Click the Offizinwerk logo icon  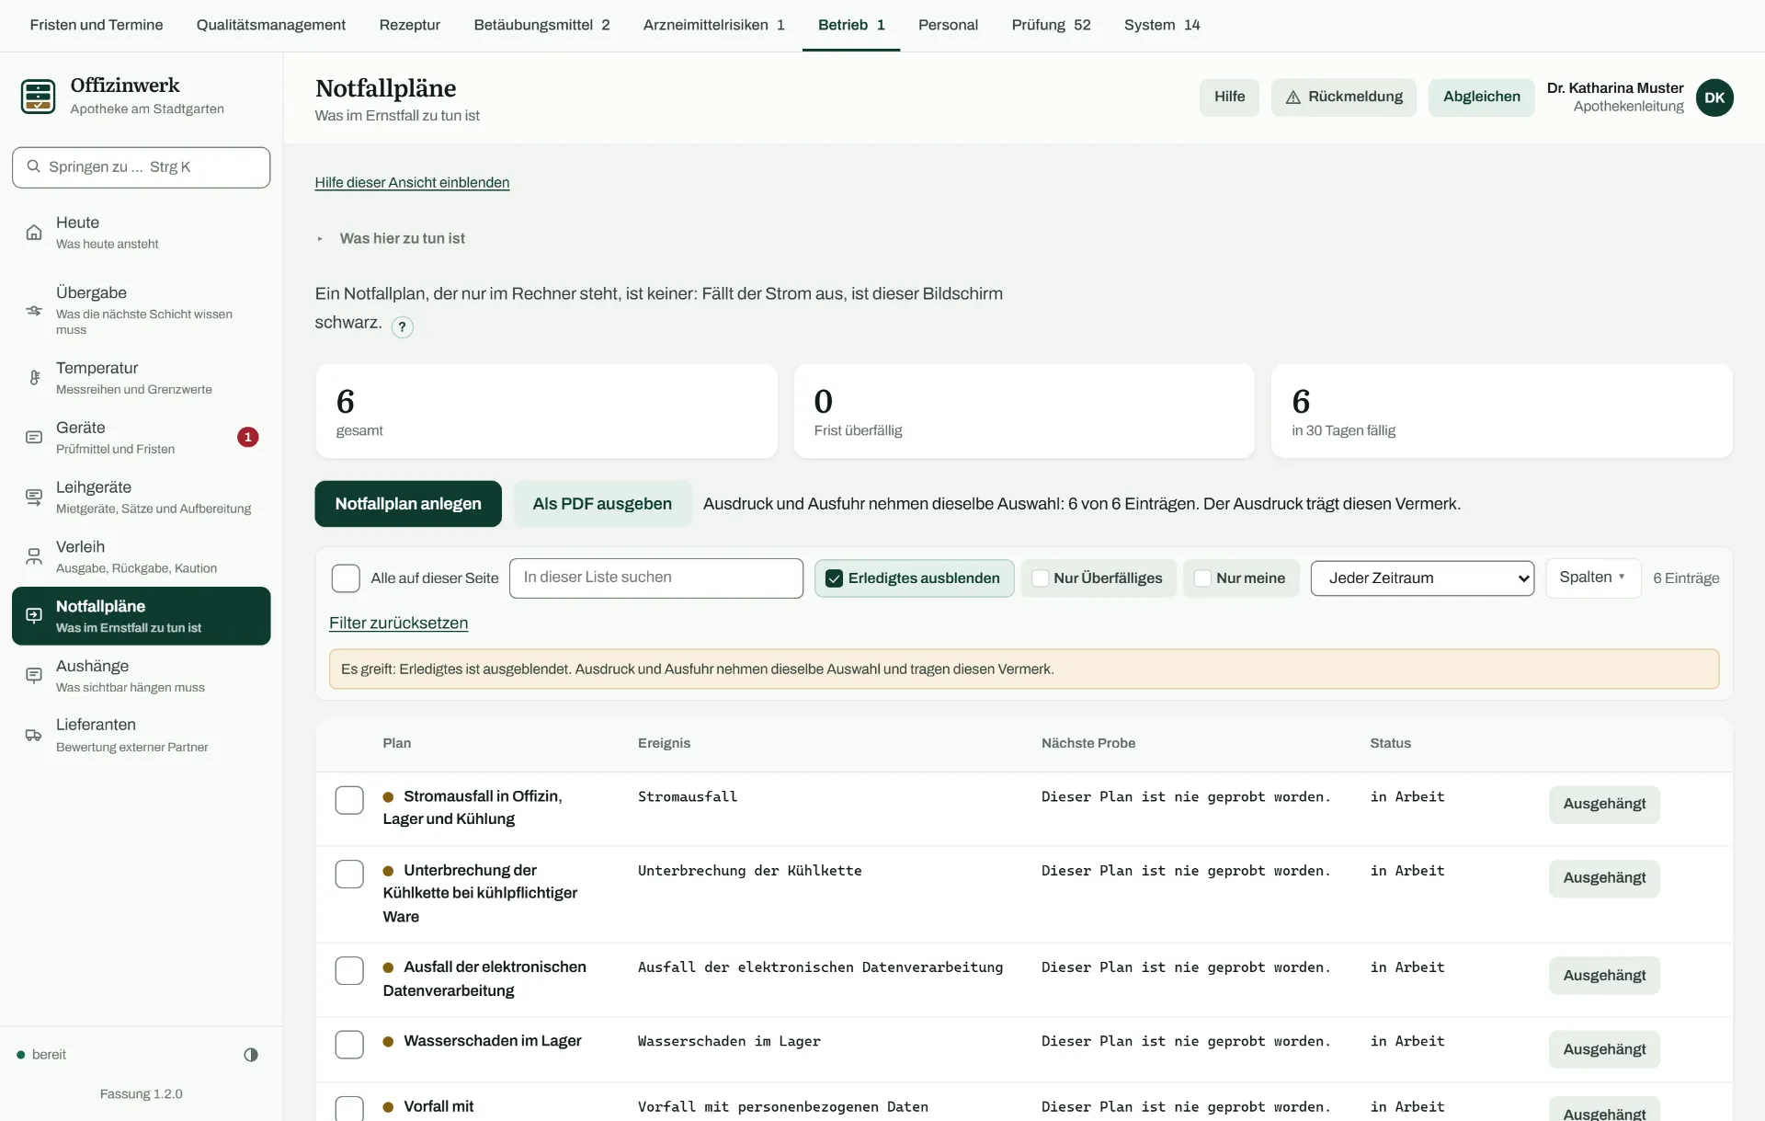(x=39, y=96)
